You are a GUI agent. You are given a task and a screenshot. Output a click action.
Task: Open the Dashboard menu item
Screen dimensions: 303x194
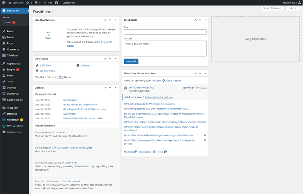click(x=13, y=11)
